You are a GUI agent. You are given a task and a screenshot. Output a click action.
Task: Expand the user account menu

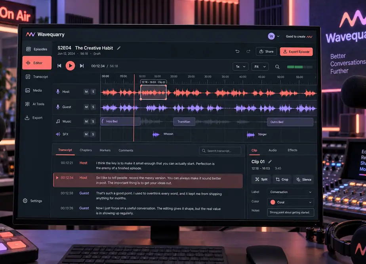tap(274, 36)
